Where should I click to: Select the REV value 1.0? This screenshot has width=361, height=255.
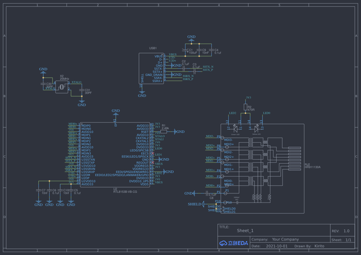tap(346, 231)
